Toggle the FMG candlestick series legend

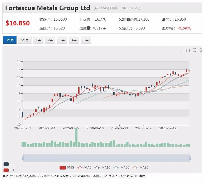[67, 167]
